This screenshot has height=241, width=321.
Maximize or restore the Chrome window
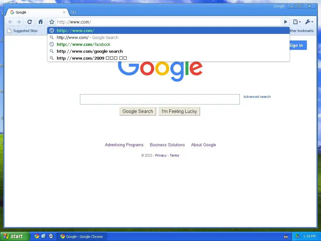click(x=299, y=6)
